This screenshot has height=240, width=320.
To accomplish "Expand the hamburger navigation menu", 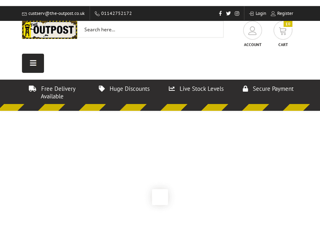I will [33, 63].
